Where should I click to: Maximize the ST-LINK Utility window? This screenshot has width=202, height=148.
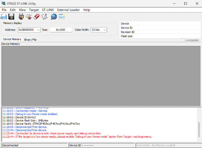pos(186,3)
